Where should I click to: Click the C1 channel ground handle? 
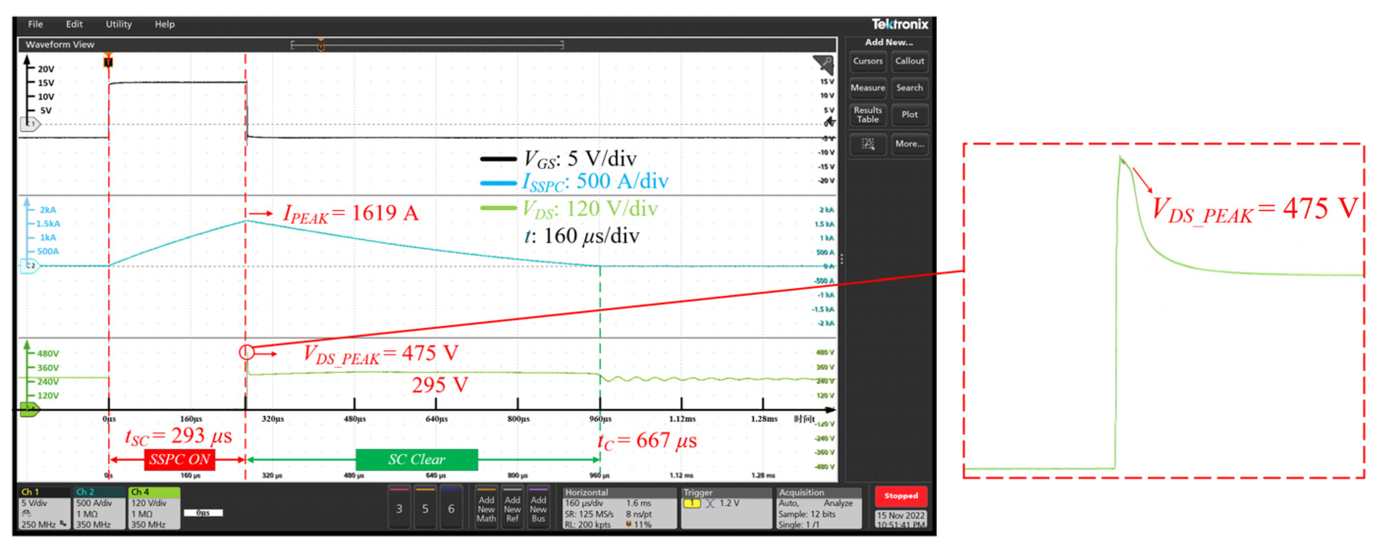(x=30, y=124)
